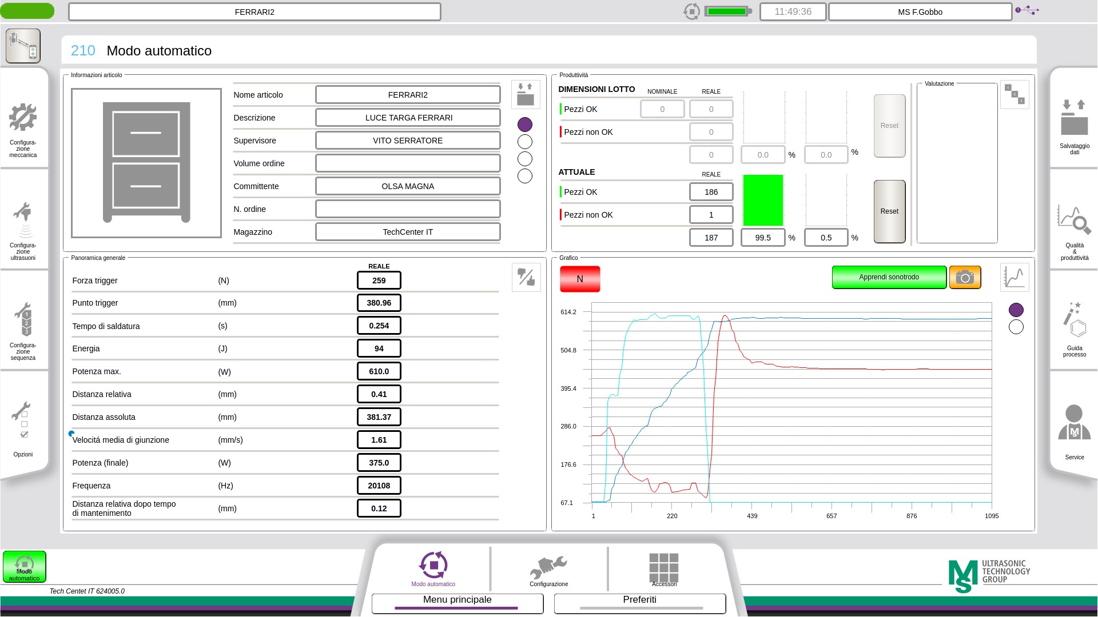Click the percent/thumbs-up icon in Panoramica generale
This screenshot has width=1098, height=617.
pyautogui.click(x=526, y=277)
